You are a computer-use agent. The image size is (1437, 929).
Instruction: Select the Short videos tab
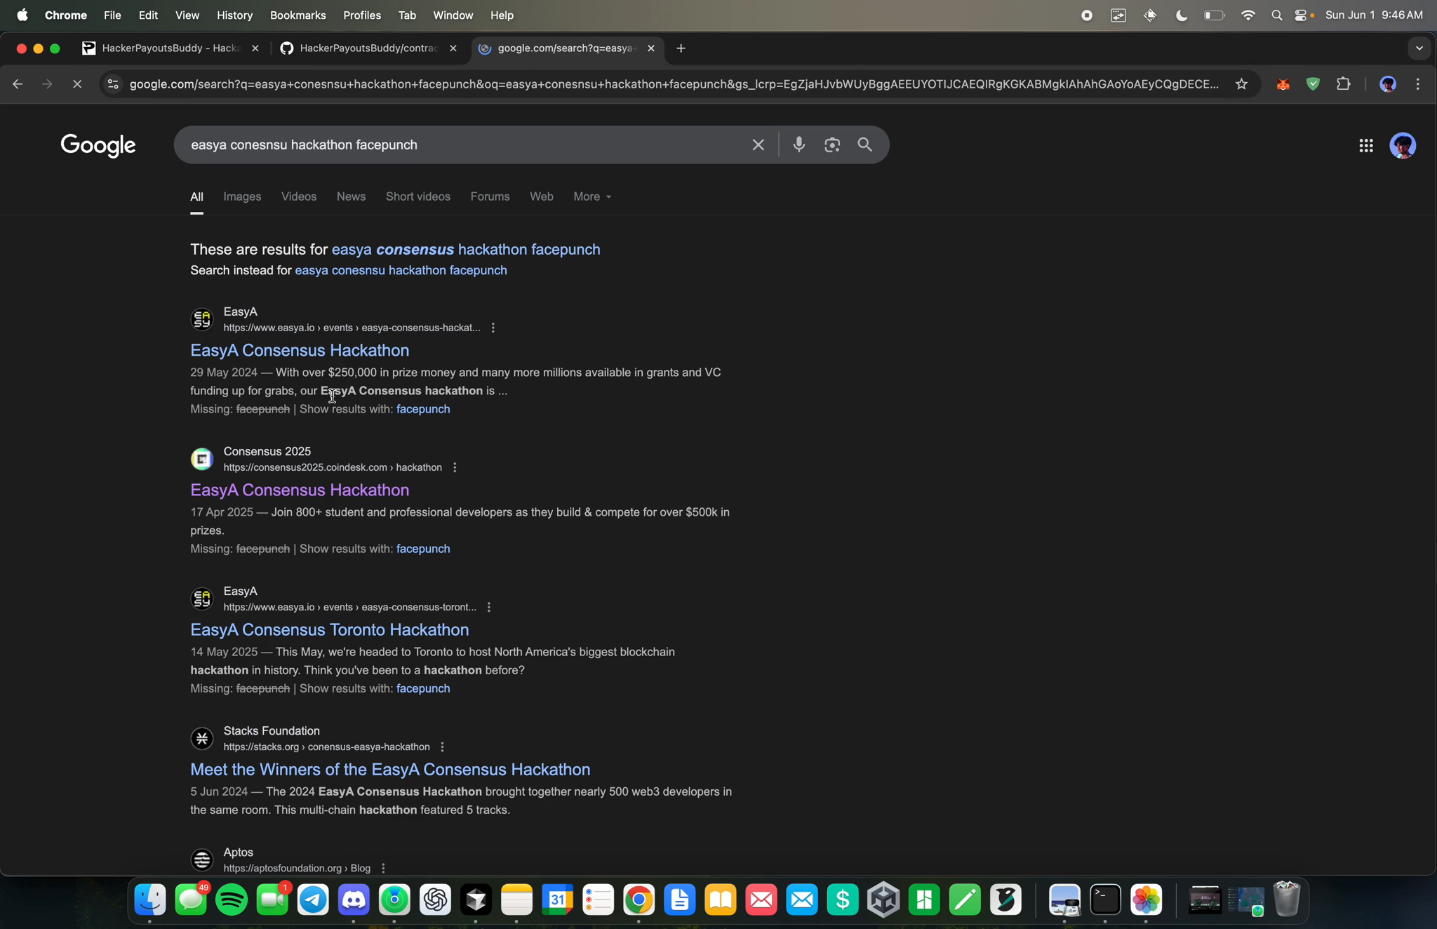(x=417, y=197)
